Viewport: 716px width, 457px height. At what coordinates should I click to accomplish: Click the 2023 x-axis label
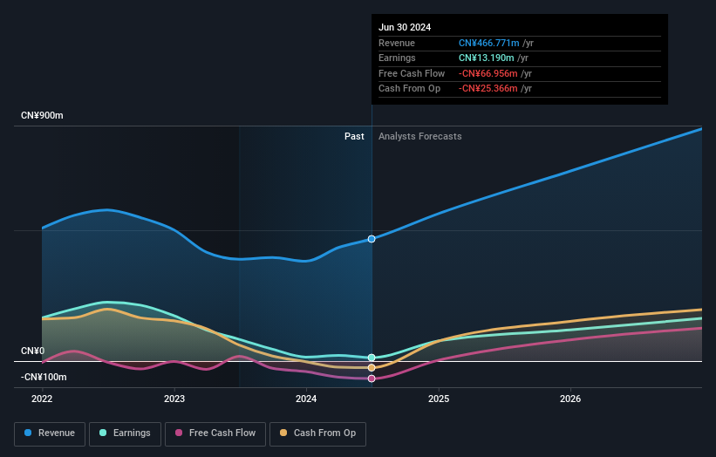174,399
